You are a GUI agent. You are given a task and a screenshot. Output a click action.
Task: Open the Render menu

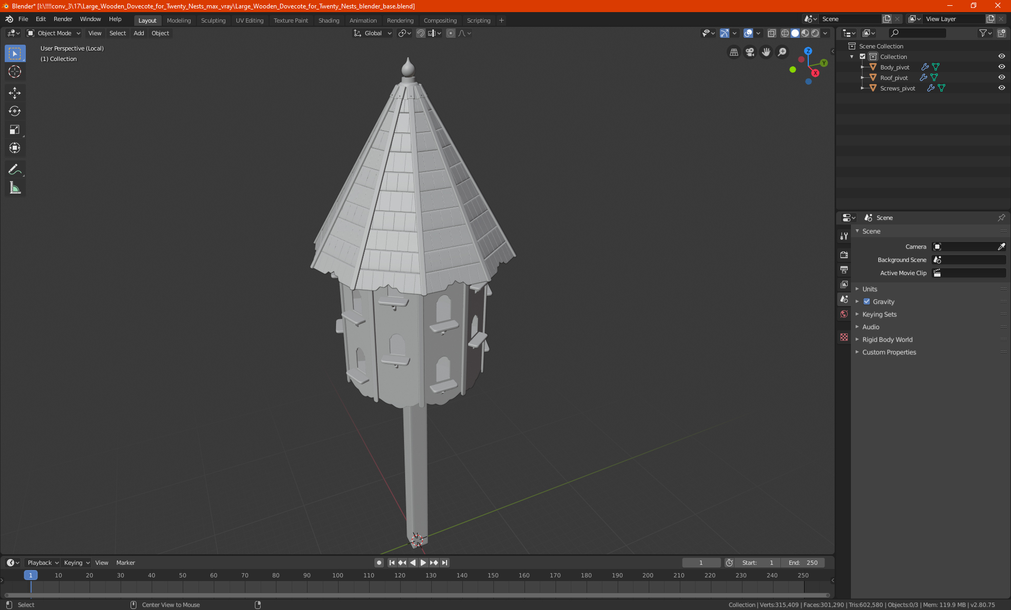(x=63, y=19)
